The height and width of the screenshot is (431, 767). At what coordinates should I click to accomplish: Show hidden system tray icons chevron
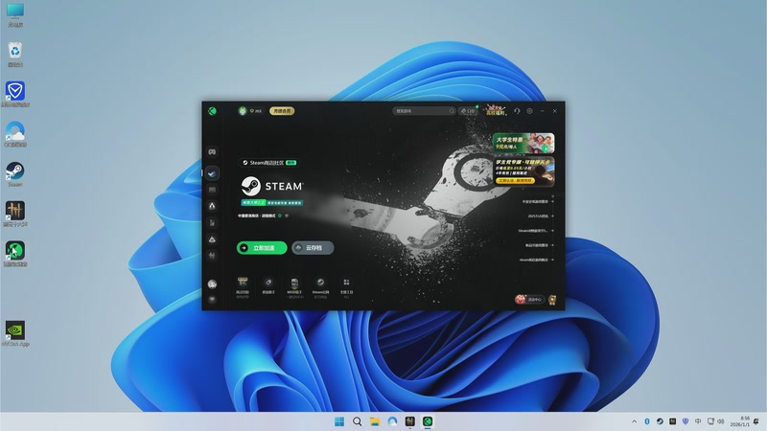[x=635, y=421]
